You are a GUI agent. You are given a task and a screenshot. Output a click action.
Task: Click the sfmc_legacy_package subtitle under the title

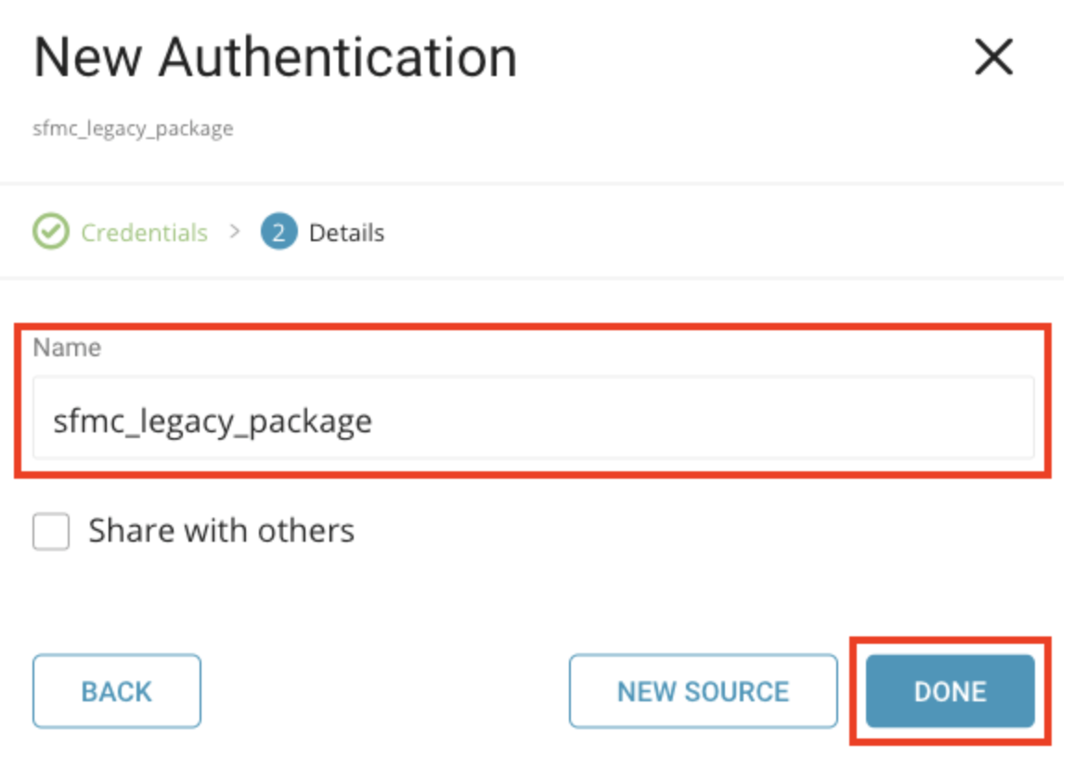click(x=133, y=128)
